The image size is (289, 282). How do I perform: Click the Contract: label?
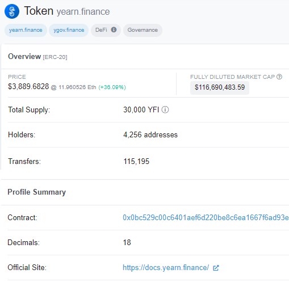[x=22, y=218]
